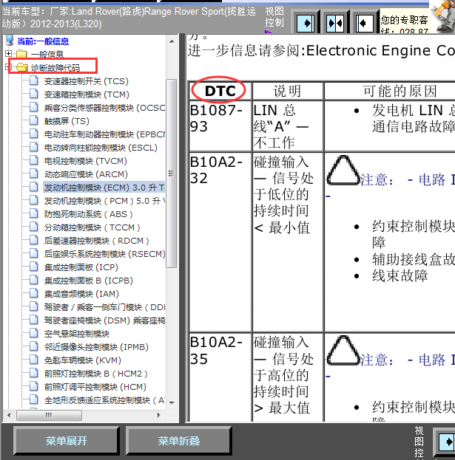This screenshot has width=455, height=460.
Task: Select 乘客分类传感器控制模块 (OCSC) item
Action: point(104,108)
